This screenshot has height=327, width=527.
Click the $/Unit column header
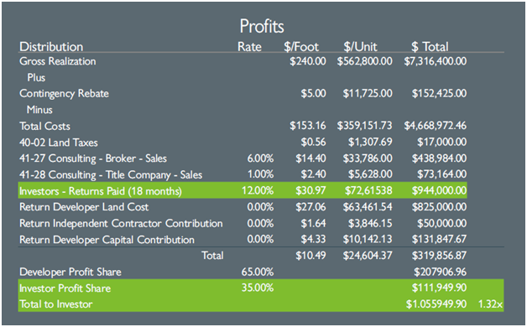(x=360, y=47)
